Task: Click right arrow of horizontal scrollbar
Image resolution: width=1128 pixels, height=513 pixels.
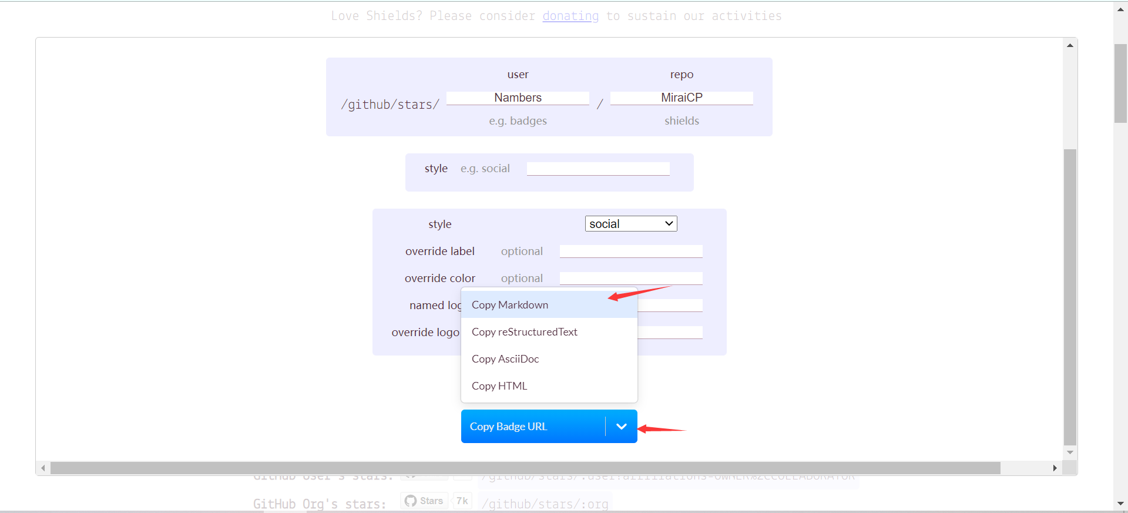Action: pos(1055,468)
